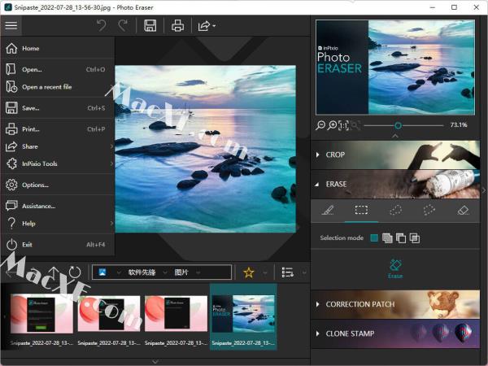The height and width of the screenshot is (366, 488).
Task: Click the Undo arrow icon
Action: pyautogui.click(x=101, y=25)
